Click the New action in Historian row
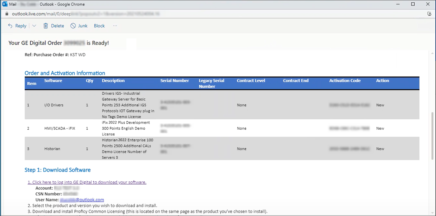 [x=380, y=149]
